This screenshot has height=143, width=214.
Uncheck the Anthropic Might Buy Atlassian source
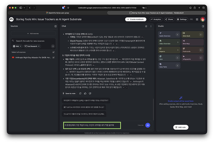point(53,58)
